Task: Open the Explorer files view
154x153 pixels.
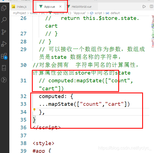Action: click(x=4, y=8)
